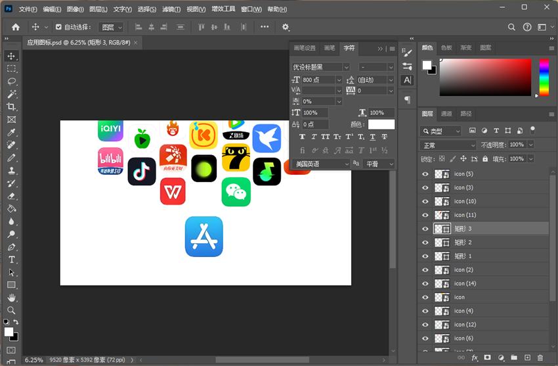Hide the 矩形 1 layer
Screen dimensions: 558x366
(x=425, y=256)
